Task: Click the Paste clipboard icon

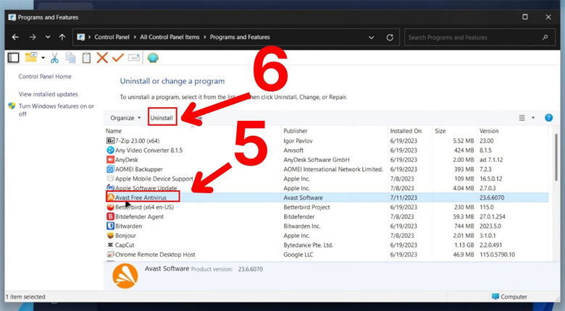Action: (x=86, y=57)
